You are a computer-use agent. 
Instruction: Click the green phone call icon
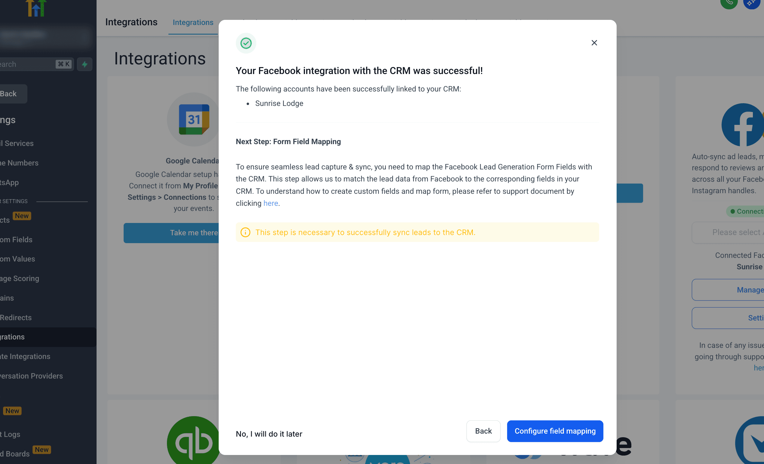click(729, 3)
